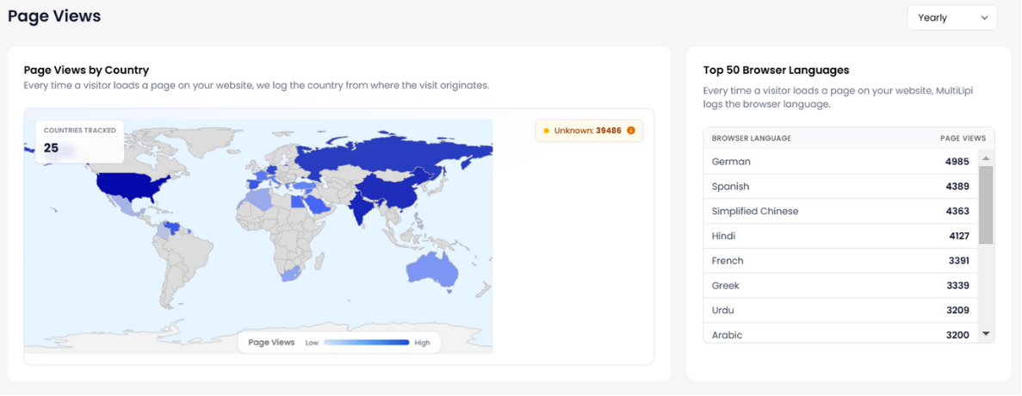This screenshot has width=1022, height=396.
Task: Click the value 3209 for Urdu
Action: tap(958, 310)
